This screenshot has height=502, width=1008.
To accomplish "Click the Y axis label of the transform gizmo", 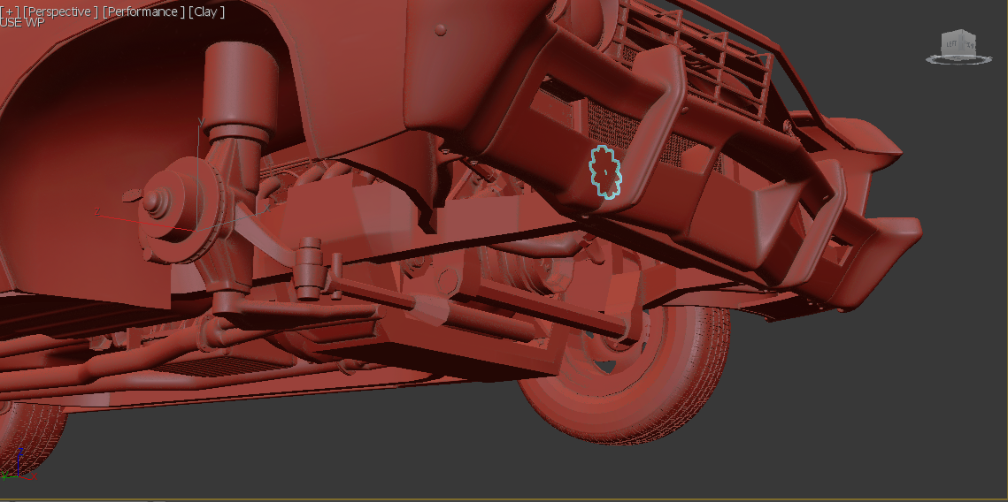I will (x=202, y=121).
